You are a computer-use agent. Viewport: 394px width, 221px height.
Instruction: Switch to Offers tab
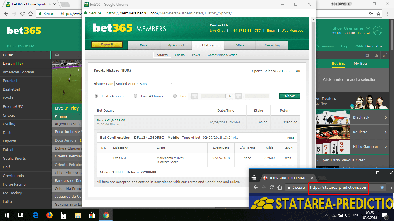[x=240, y=45]
